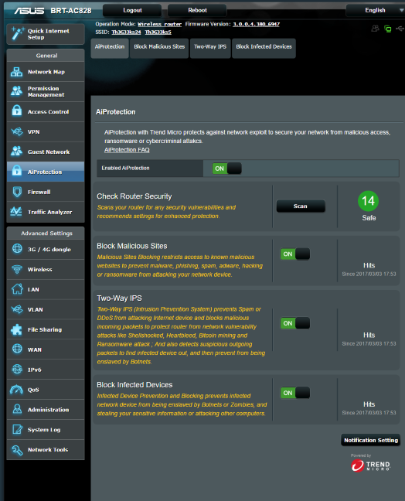Image resolution: width=405 pixels, height=501 pixels.
Task: Switch to the Block Infected Devices tab
Action: coord(264,48)
